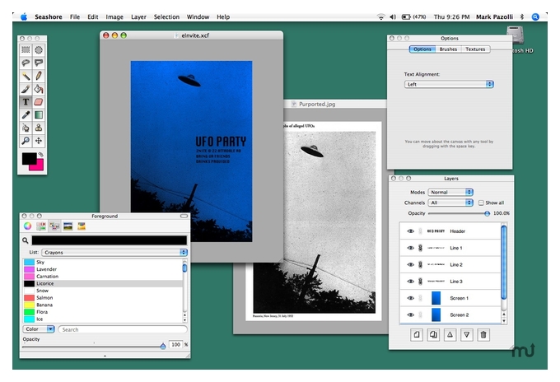Open the Color filter dropdown by Search
Screen dimensions: 560x382
point(39,329)
